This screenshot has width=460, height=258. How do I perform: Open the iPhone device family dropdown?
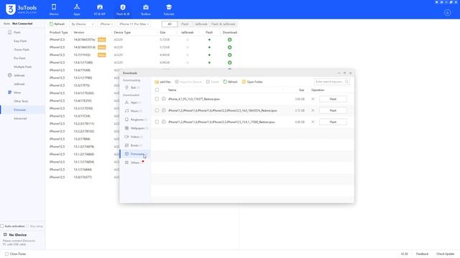coord(106,24)
